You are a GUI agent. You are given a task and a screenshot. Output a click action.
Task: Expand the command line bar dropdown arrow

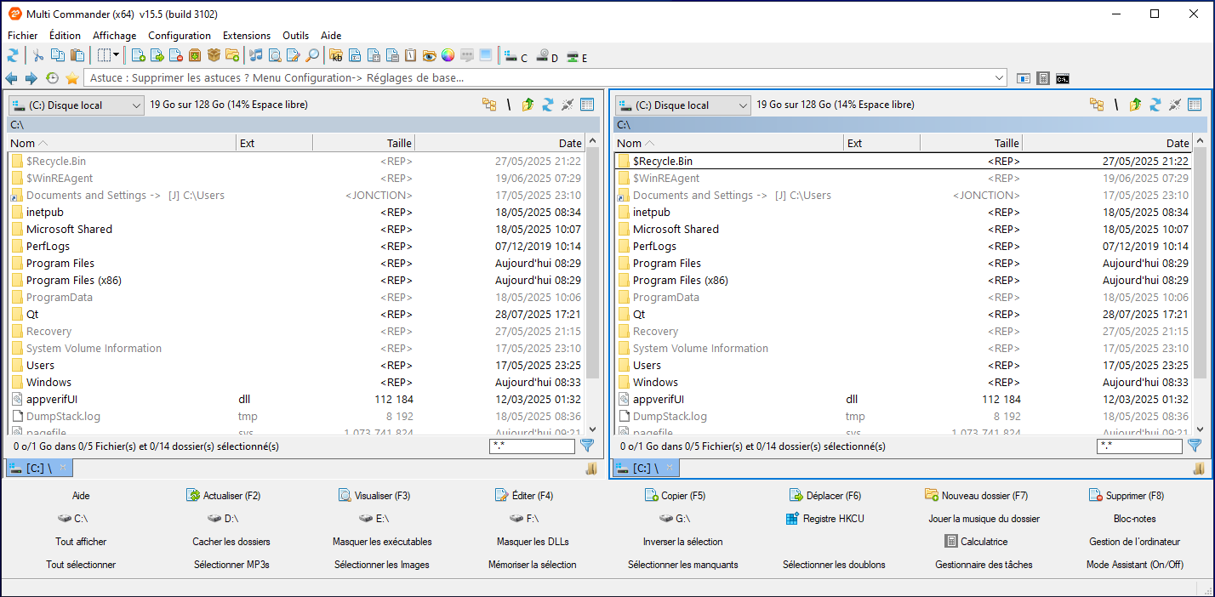click(x=1000, y=78)
